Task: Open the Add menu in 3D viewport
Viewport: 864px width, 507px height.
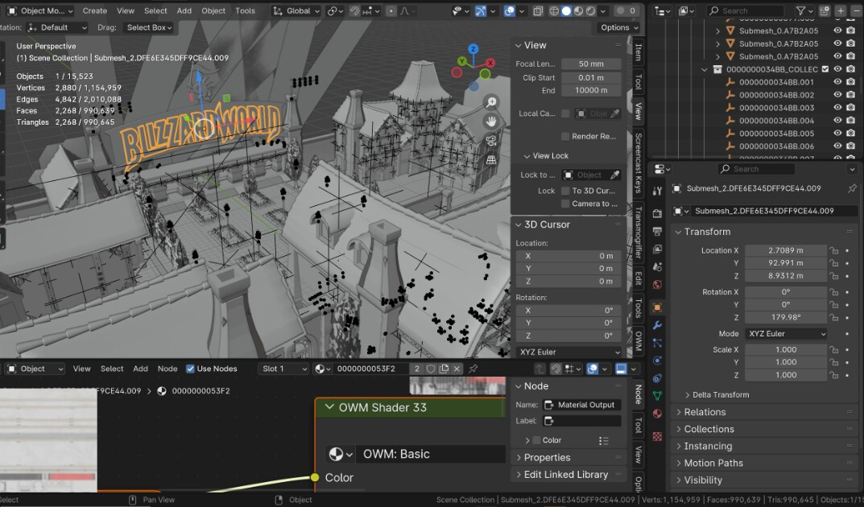Action: click(x=184, y=11)
